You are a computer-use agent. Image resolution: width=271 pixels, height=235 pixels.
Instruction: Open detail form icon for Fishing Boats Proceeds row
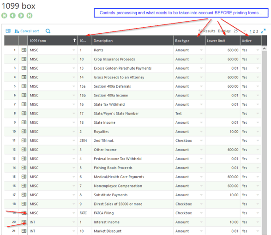[x=24, y=168]
